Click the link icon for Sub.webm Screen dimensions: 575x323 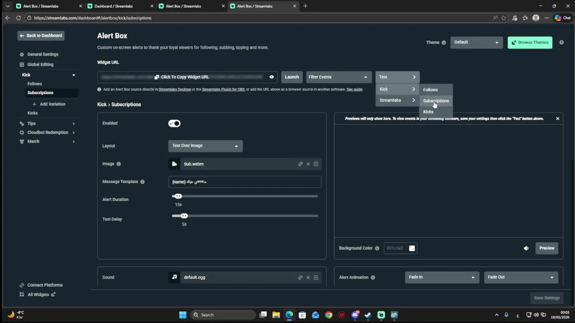pyautogui.click(x=300, y=164)
